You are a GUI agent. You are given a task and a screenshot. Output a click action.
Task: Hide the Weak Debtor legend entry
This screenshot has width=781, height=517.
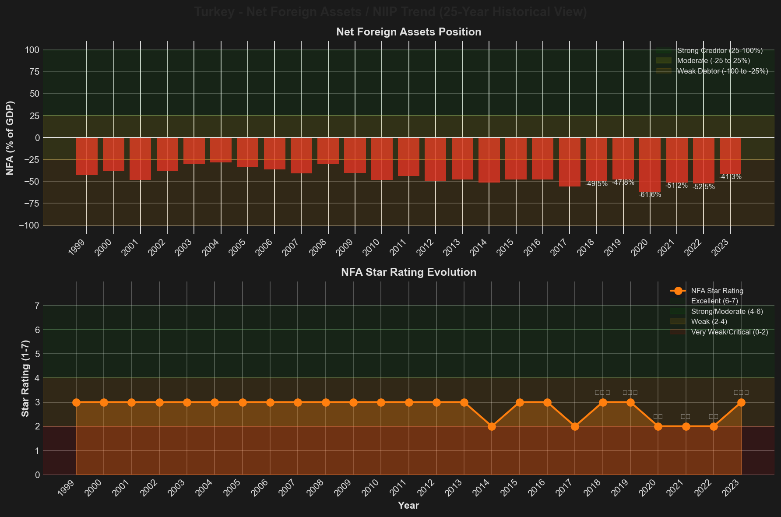point(722,71)
